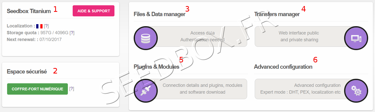Image resolution: width=375 pixels, height=112 pixels.
Task: Click the Seedbox Titanium title
Action: click(x=29, y=11)
